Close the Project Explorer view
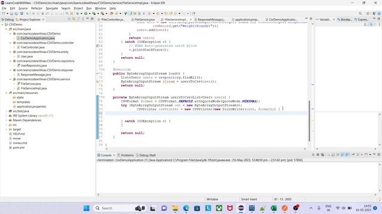 [43, 20]
